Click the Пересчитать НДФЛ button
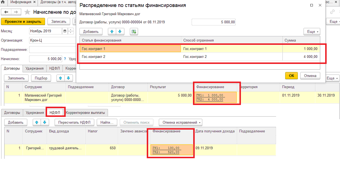340x175 pixels. 75,122
